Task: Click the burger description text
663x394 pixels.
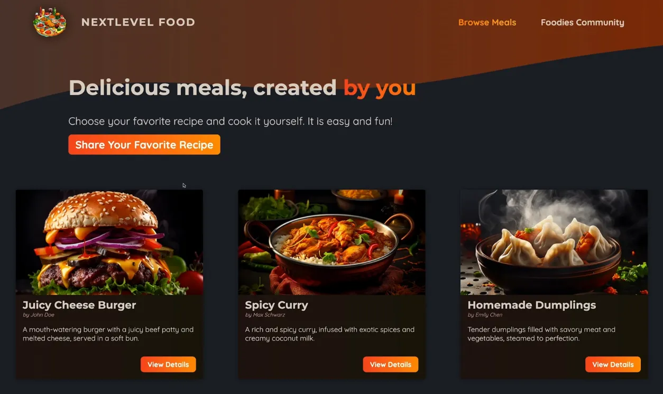Action: [108, 334]
